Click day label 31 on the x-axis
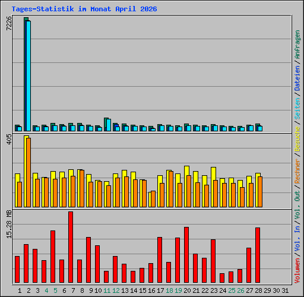The image size is (304, 297). 285,290
